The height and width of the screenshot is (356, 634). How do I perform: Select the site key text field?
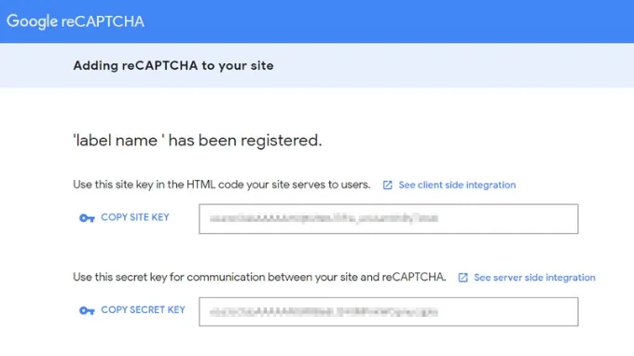pos(389,219)
